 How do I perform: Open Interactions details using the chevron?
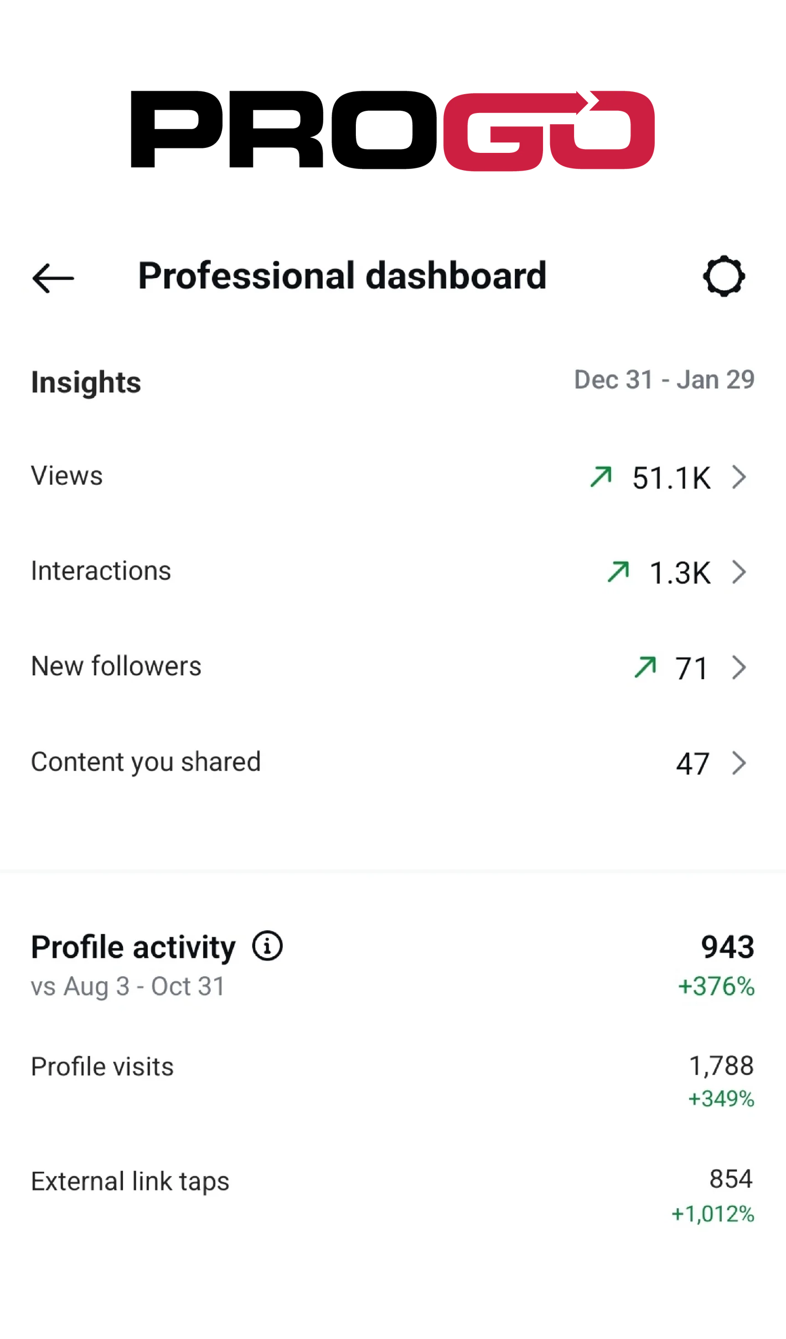(740, 572)
